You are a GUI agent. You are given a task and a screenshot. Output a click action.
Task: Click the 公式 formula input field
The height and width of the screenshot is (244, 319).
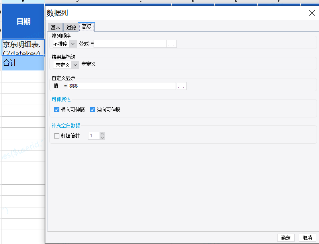click(130, 44)
